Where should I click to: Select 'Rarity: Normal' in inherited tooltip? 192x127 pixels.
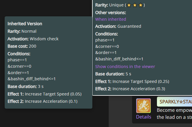click(x=22, y=31)
